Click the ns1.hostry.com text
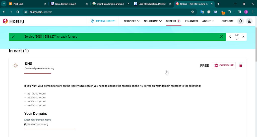The image size is (257, 137). click(x=36, y=94)
